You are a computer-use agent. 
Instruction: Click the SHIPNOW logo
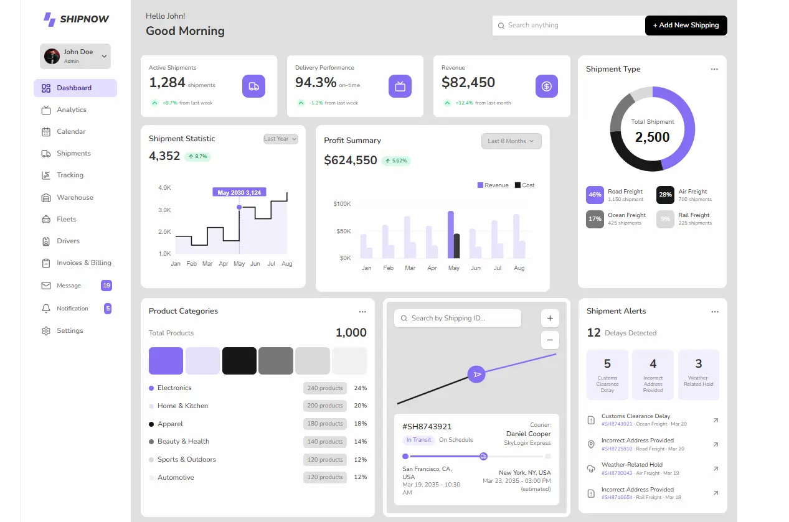point(76,19)
